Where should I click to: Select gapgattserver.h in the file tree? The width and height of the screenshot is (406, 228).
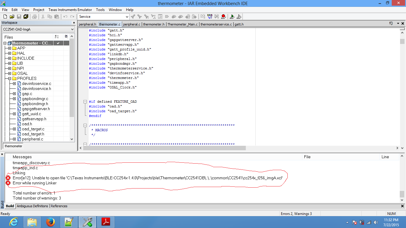tap(36, 109)
